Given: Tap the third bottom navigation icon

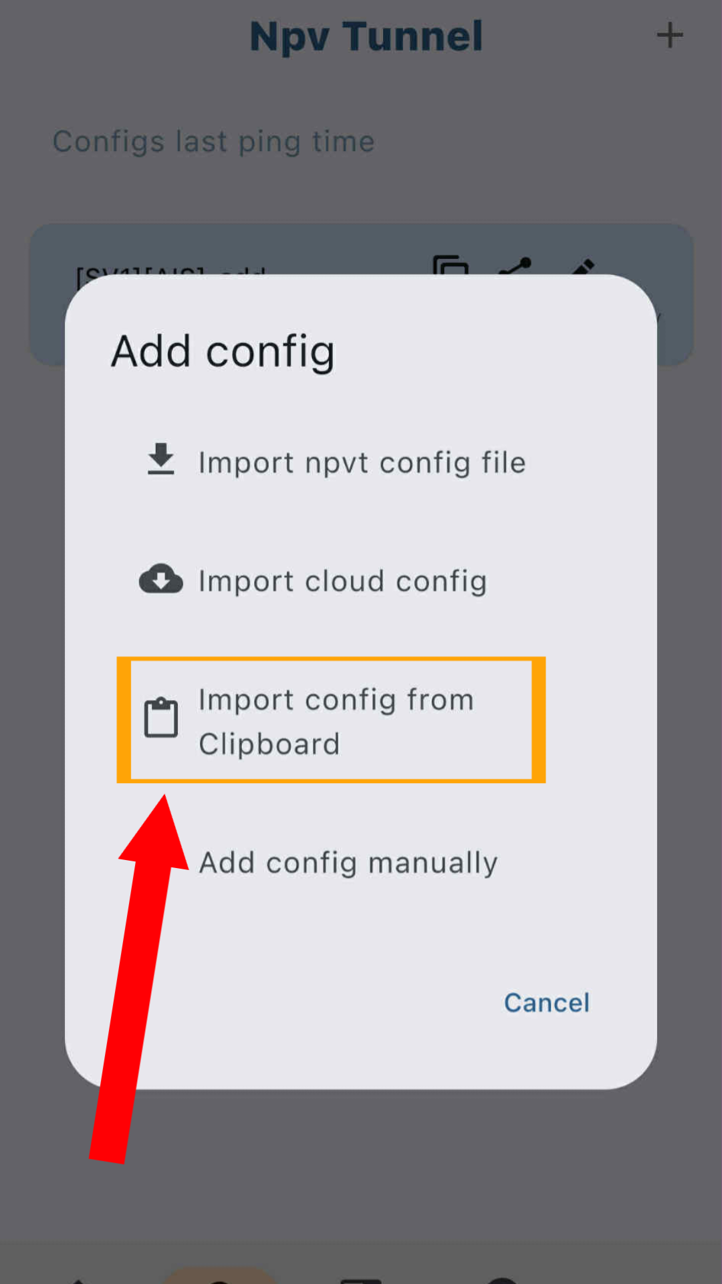Looking at the screenshot, I should [x=361, y=1279].
